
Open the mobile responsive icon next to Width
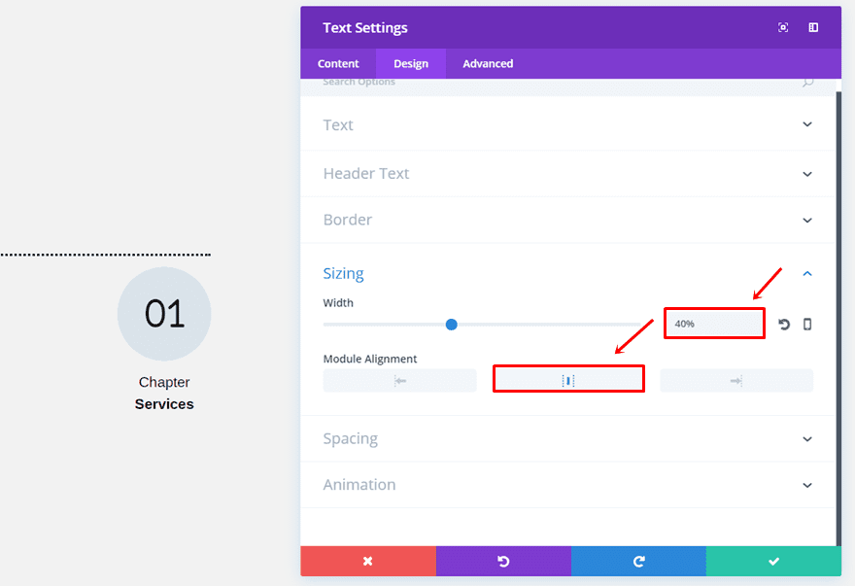point(807,324)
